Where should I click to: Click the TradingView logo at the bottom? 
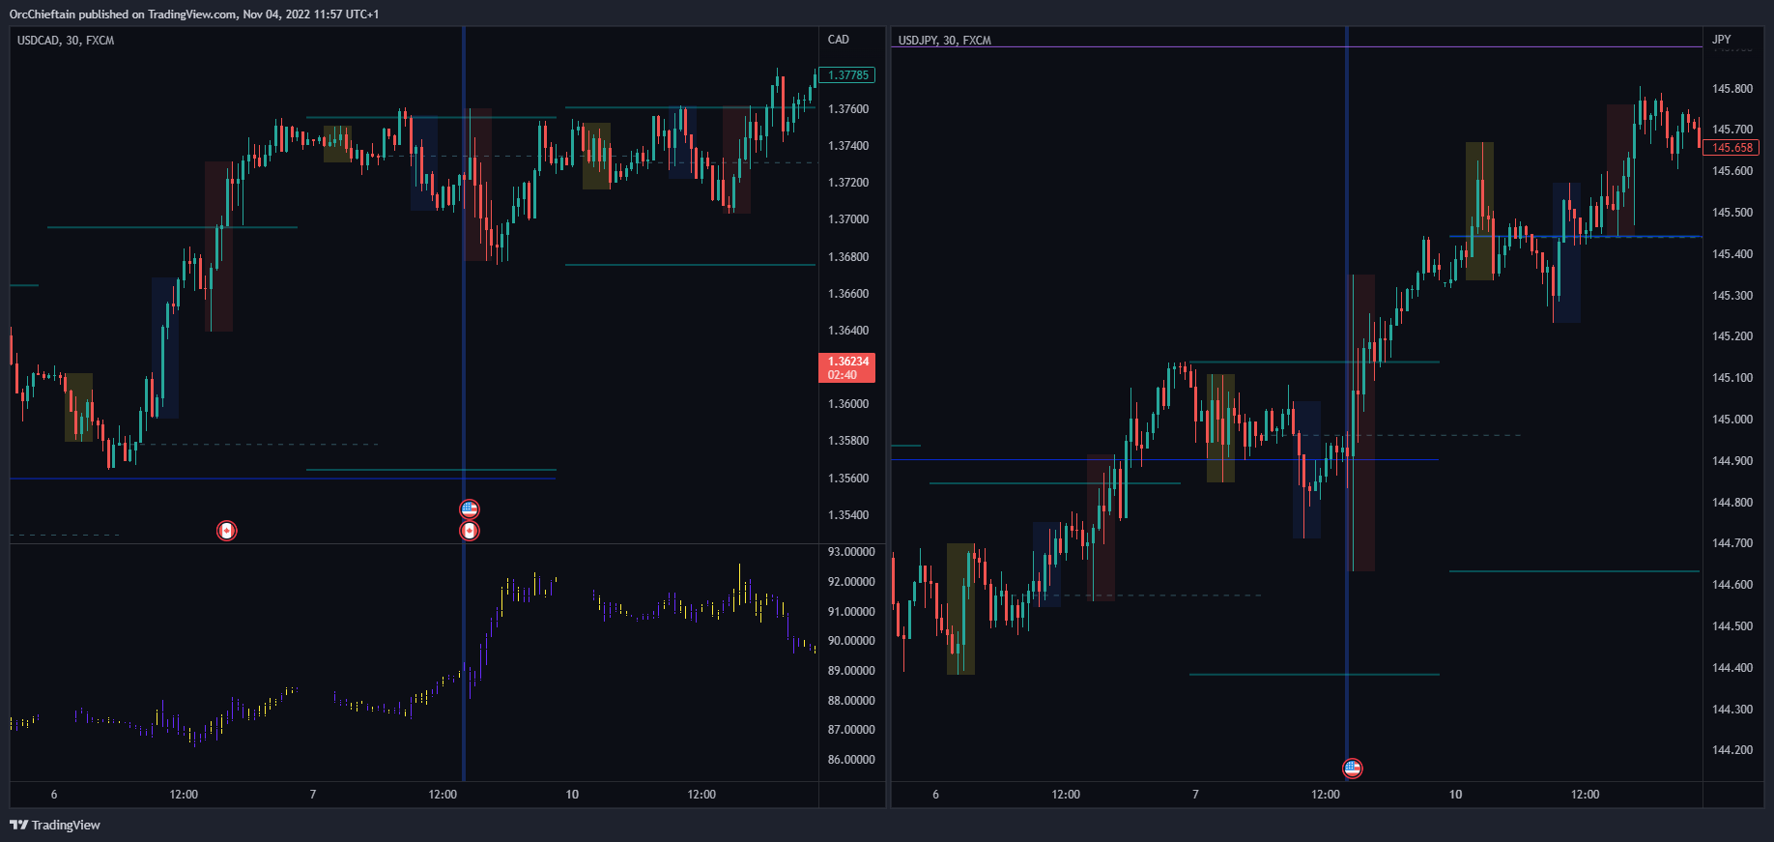coord(55,825)
